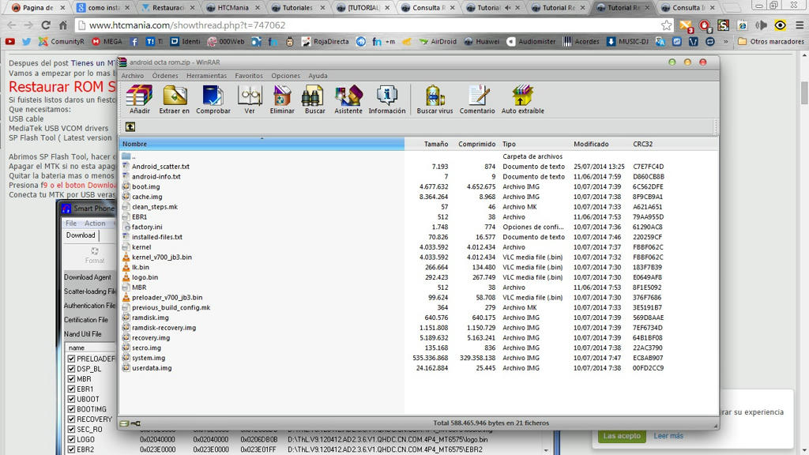Open the Herramientas menu
Image resolution: width=809 pixels, height=455 pixels.
206,76
